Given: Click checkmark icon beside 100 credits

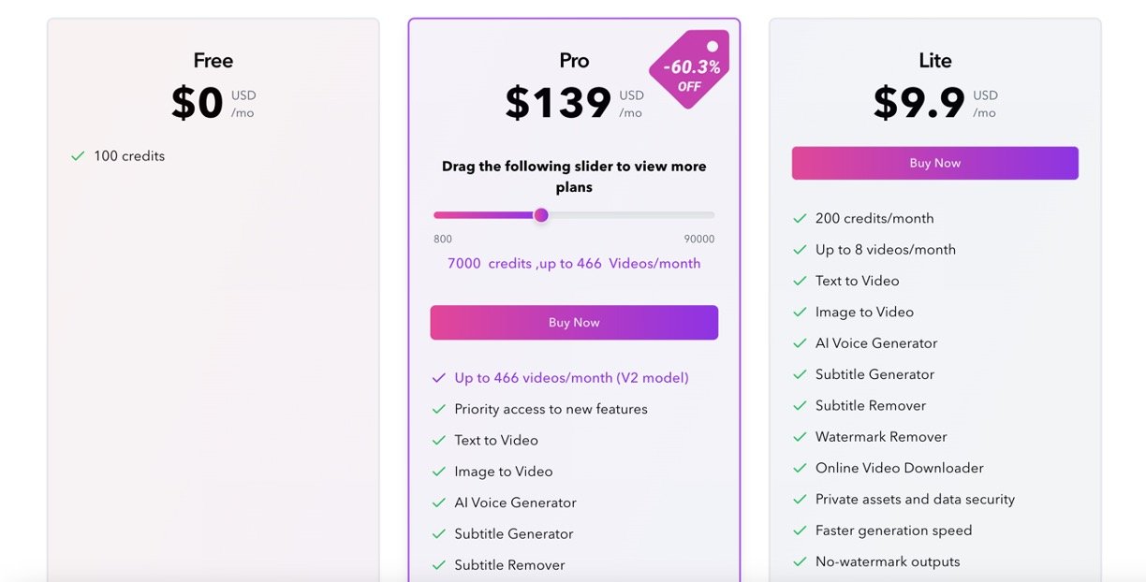Looking at the screenshot, I should [78, 156].
